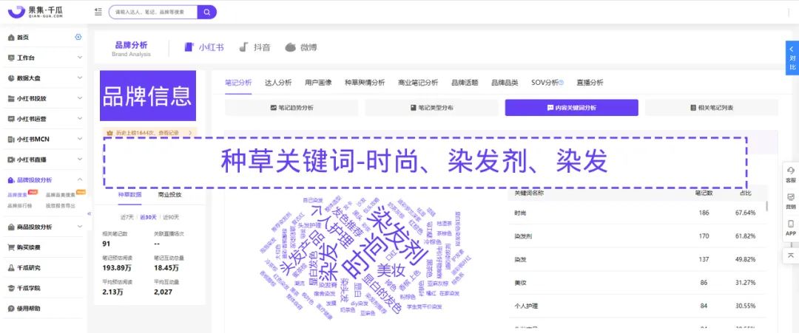Click the 相关笔记列表 button
The height and width of the screenshot is (333, 799).
click(x=711, y=108)
